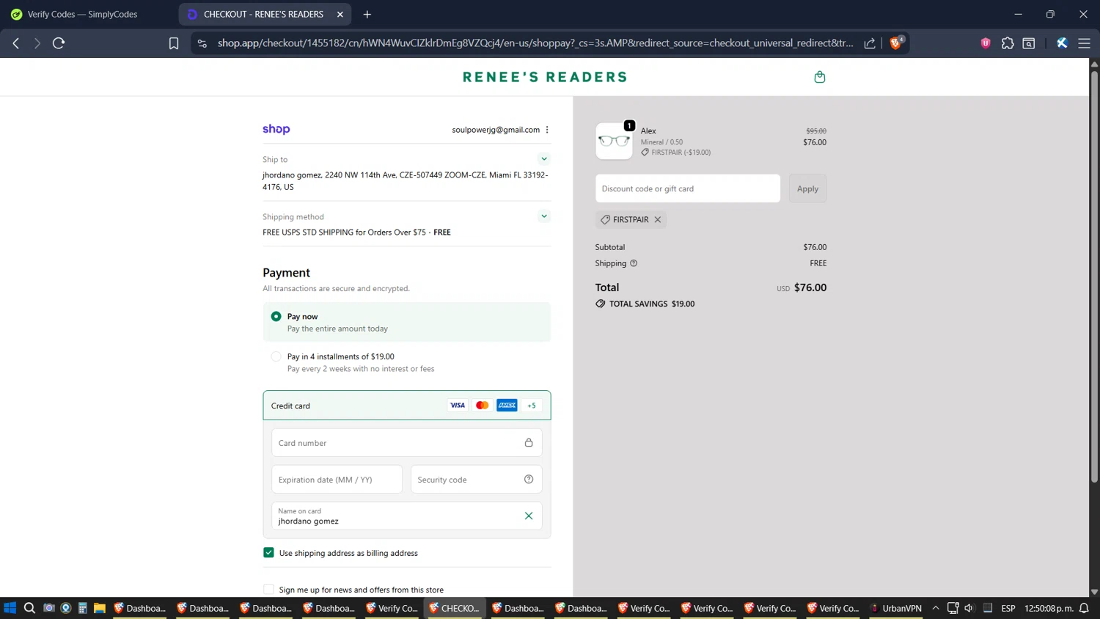This screenshot has height=619, width=1100.
Task: Close the CHECKOUT tab
Action: coord(340,14)
